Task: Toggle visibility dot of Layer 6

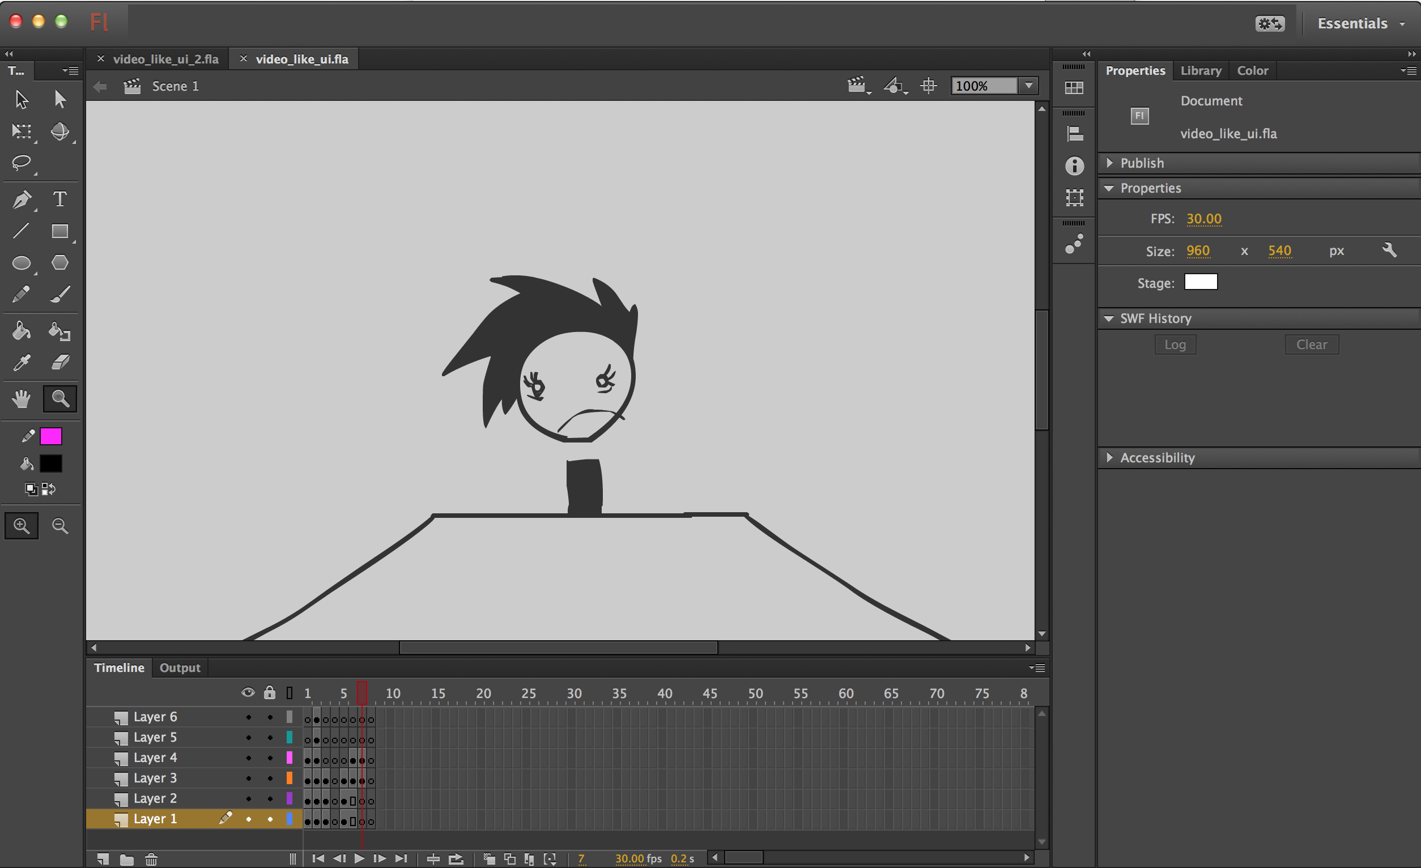Action: (249, 717)
